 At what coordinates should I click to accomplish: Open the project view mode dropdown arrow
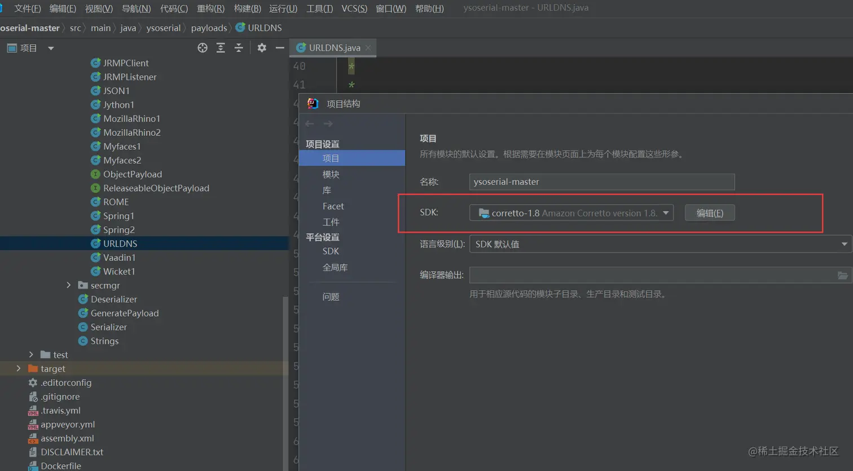coord(51,48)
